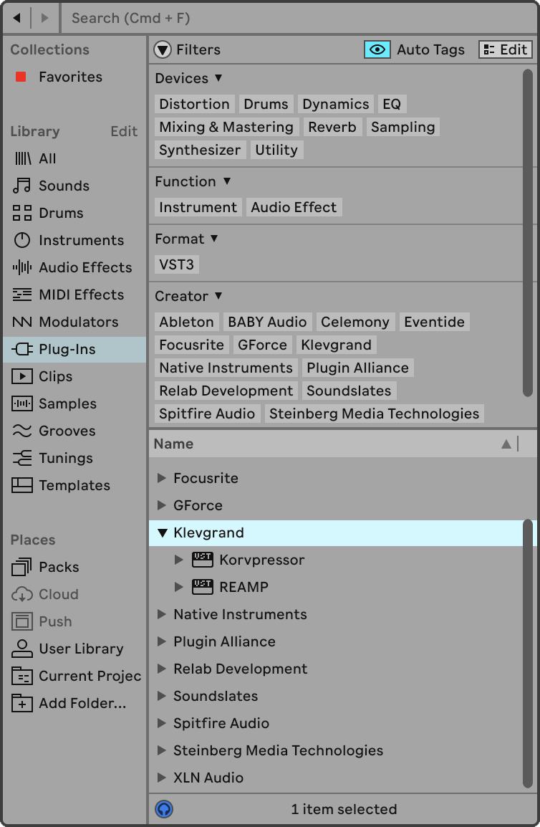This screenshot has height=827, width=540.
Task: Click the REAMP VST plugin icon
Action: tap(203, 587)
